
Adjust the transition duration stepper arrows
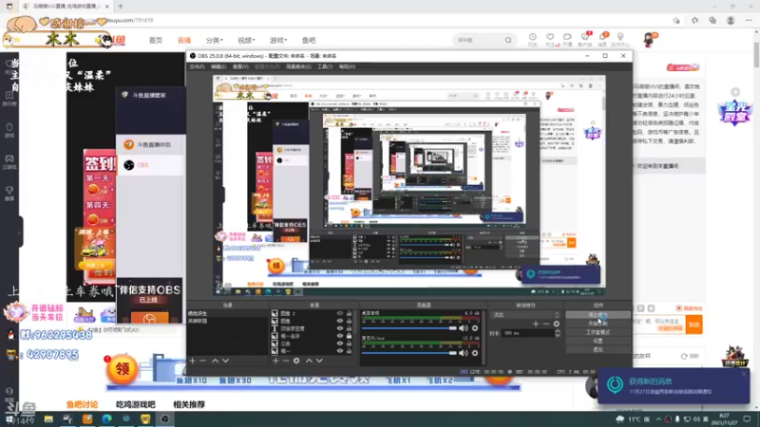[x=558, y=333]
